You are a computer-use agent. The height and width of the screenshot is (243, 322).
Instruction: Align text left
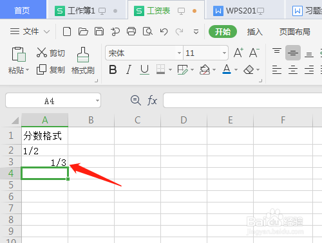pyautogui.click(x=277, y=69)
